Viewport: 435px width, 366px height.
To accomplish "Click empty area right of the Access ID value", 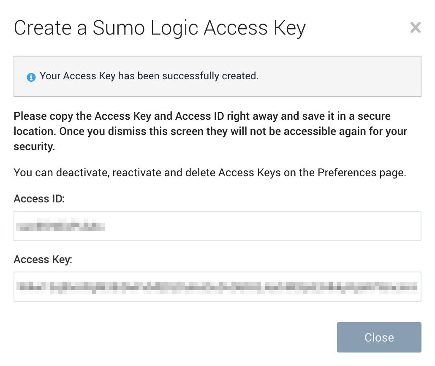I will 262,226.
